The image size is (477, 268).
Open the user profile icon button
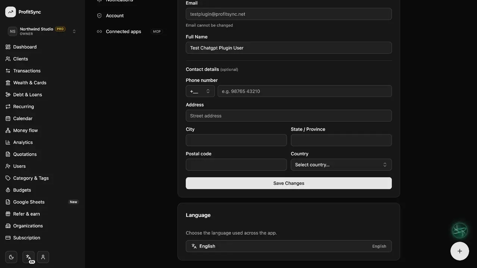43,257
